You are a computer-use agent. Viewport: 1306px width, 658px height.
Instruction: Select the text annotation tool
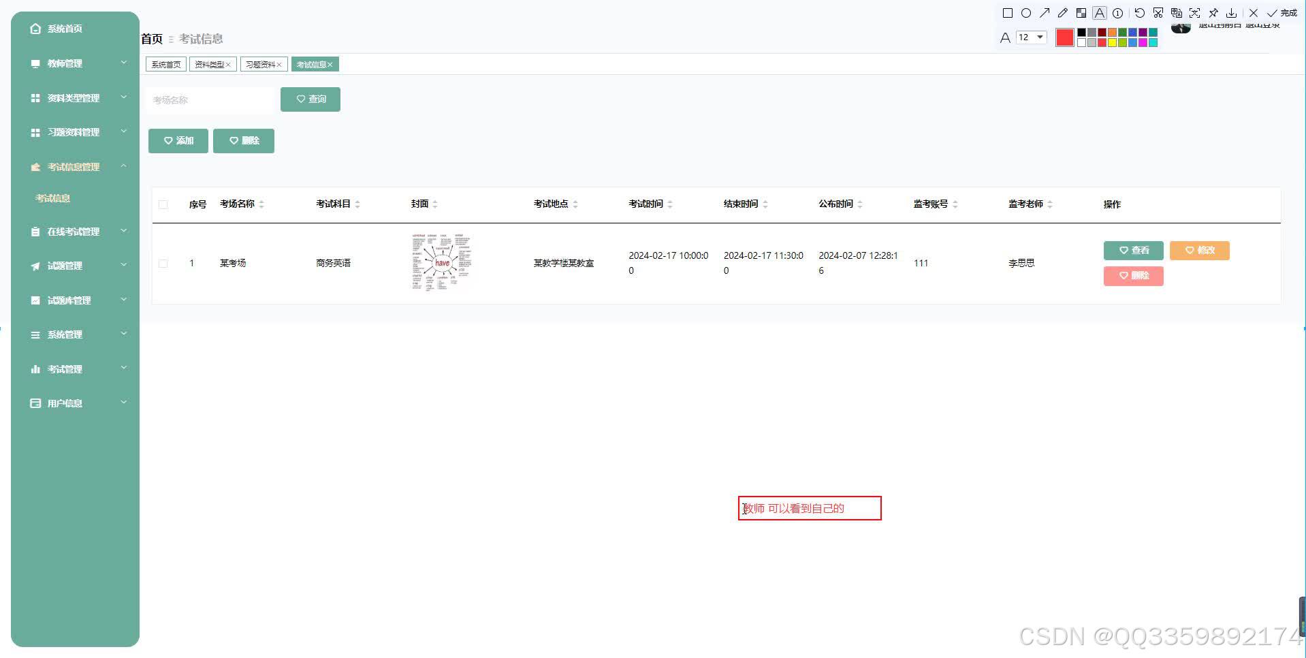tap(1099, 13)
